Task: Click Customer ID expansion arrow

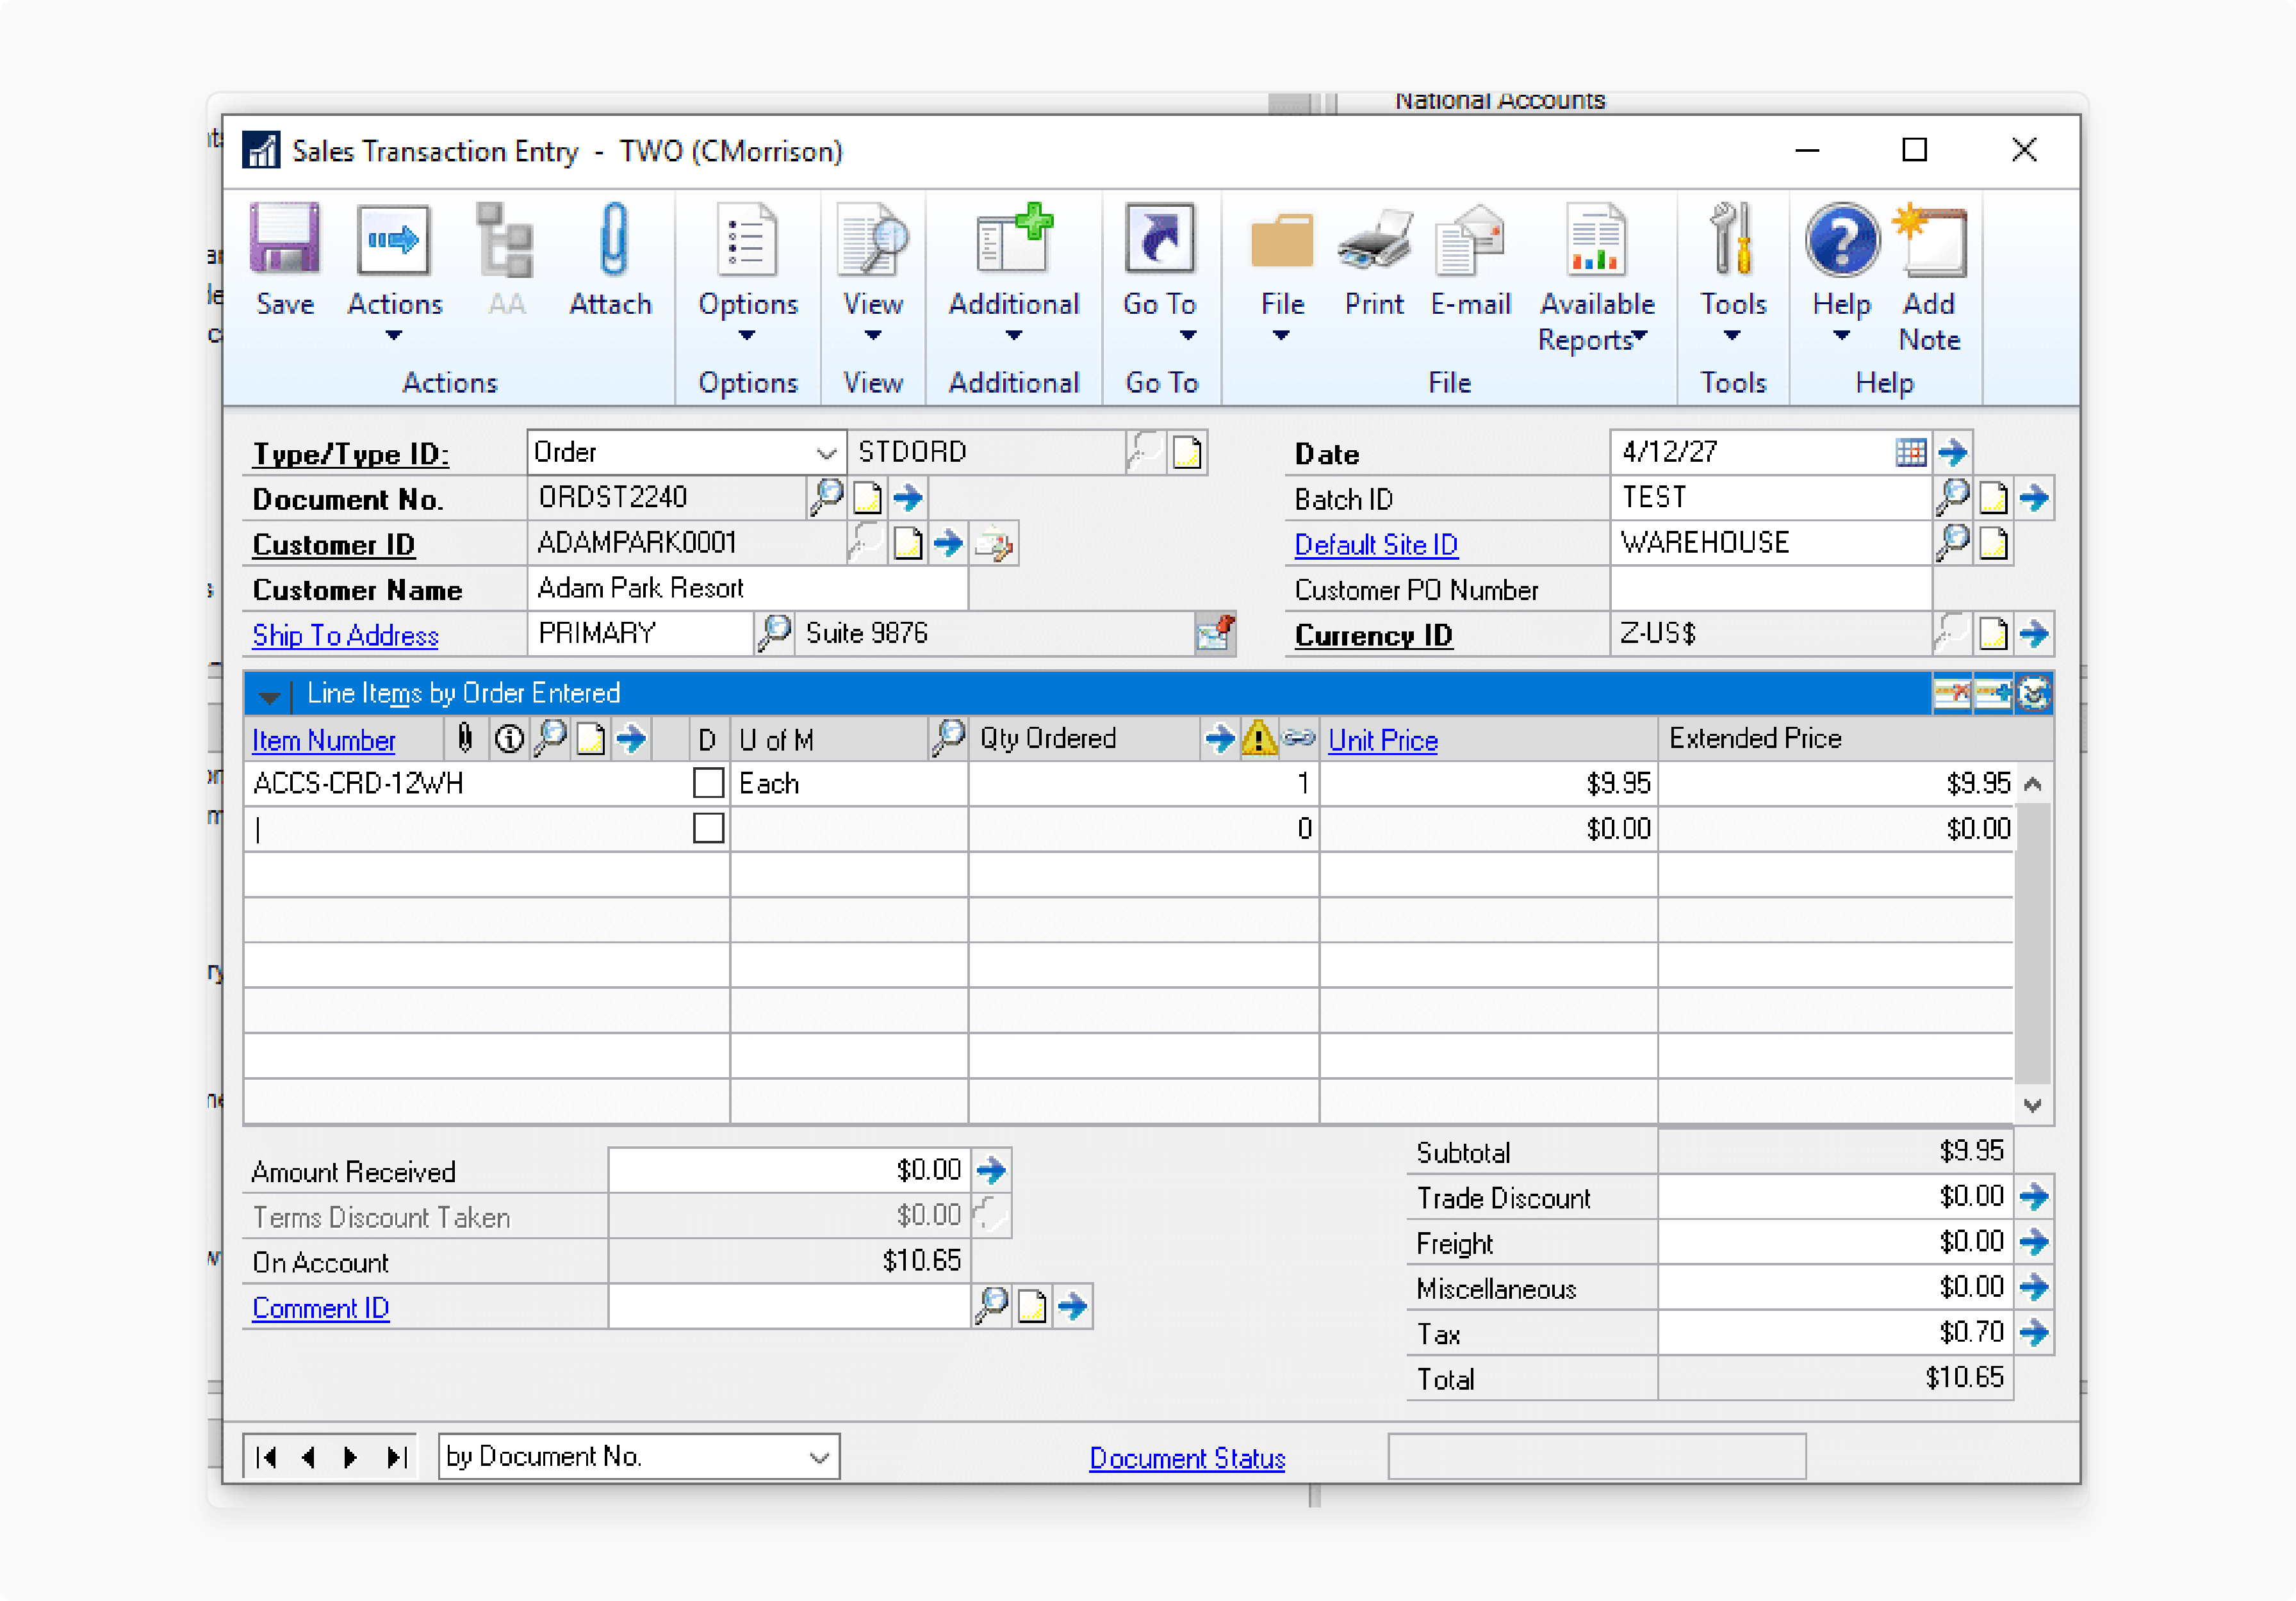Action: (x=947, y=542)
